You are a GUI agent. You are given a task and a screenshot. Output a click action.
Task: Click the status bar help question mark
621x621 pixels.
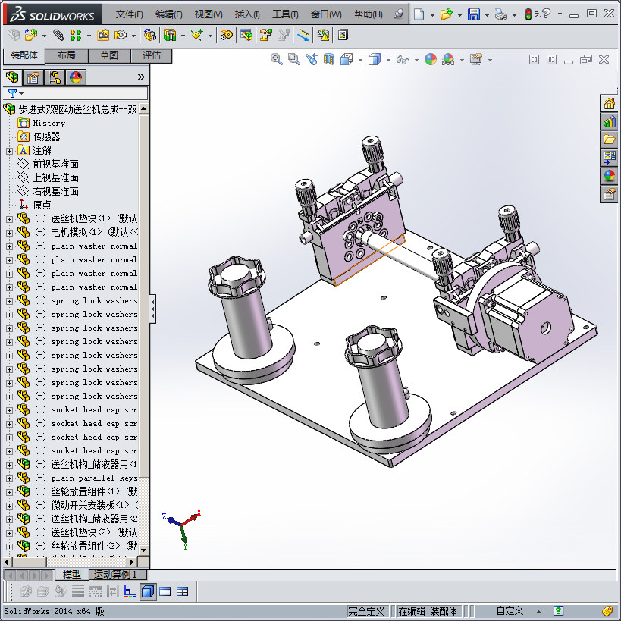coord(558,610)
